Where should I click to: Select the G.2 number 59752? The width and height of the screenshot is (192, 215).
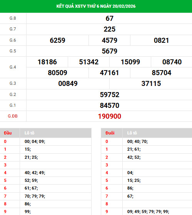click(x=109, y=95)
